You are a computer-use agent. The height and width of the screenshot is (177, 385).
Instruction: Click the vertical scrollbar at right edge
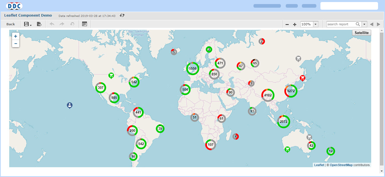coord(381,98)
